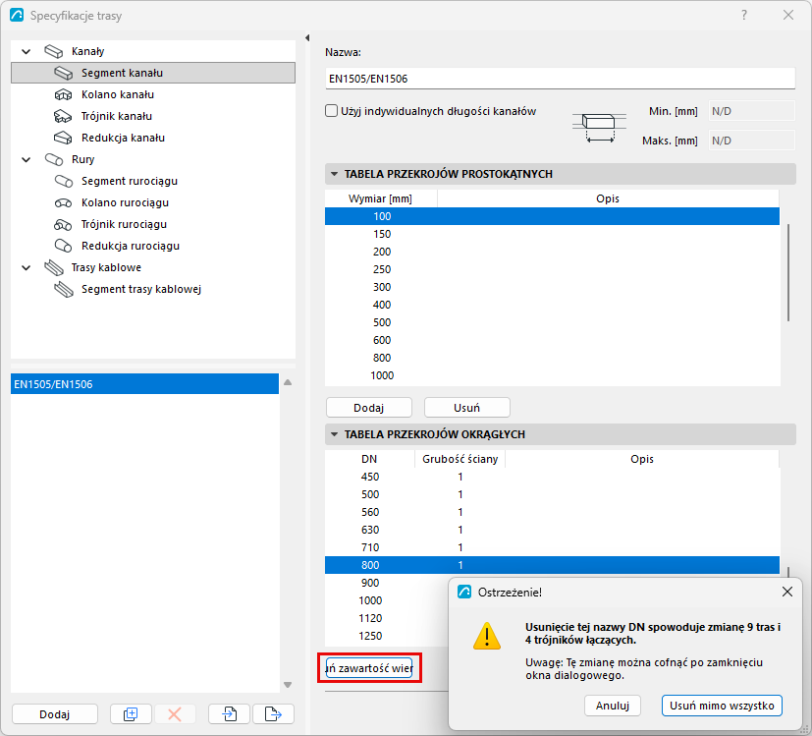
Task: Select the Redukcja kanału reducer icon
Action: tap(63, 138)
